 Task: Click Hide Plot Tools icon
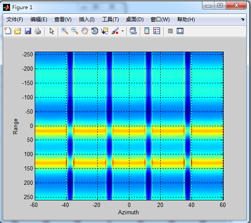click(x=170, y=31)
